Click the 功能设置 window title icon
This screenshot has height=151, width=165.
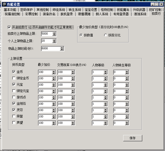click(x=4, y=4)
